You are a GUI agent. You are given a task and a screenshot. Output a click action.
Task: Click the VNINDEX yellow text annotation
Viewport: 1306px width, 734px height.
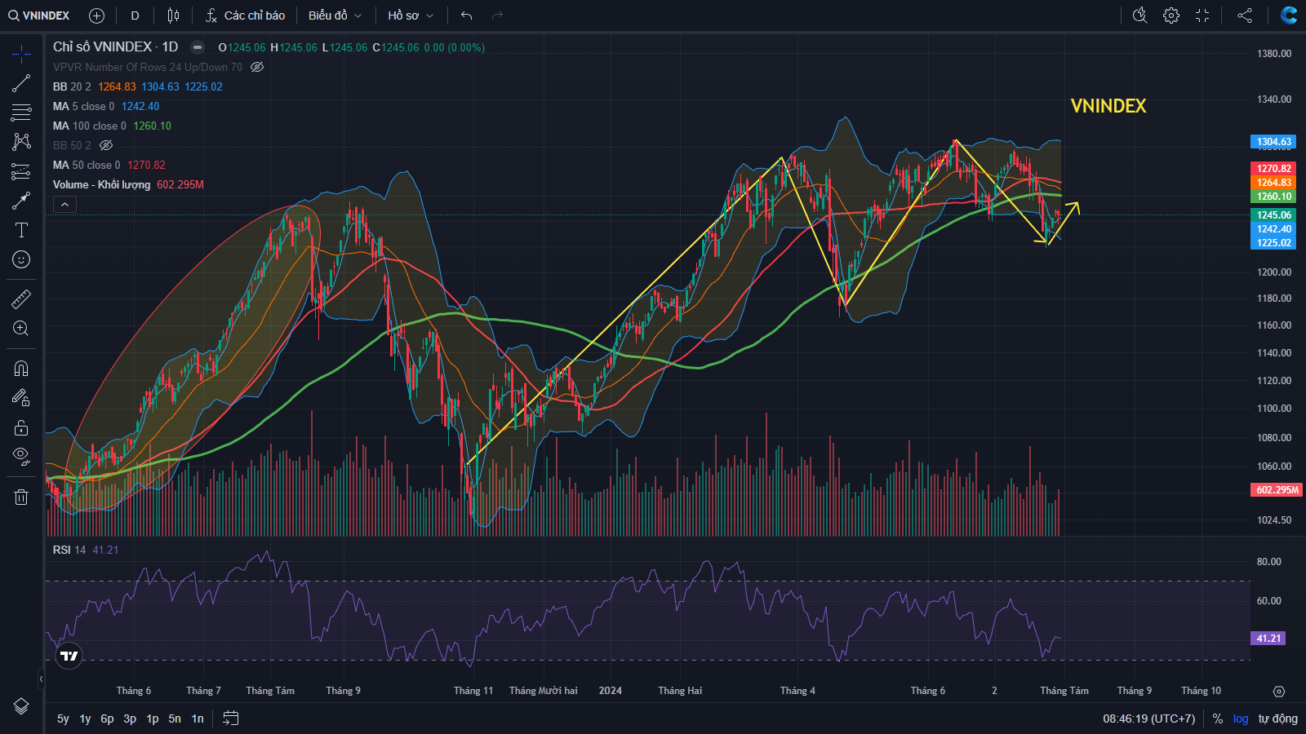click(1108, 106)
